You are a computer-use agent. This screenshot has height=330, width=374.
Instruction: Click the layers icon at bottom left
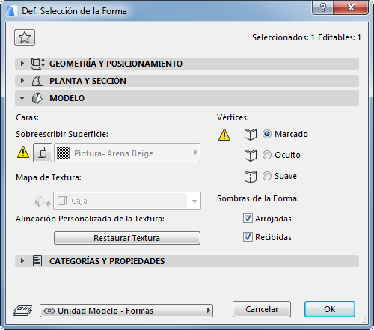(22, 311)
